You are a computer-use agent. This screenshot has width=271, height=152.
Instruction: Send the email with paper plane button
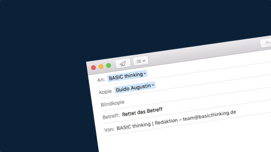click(x=123, y=64)
